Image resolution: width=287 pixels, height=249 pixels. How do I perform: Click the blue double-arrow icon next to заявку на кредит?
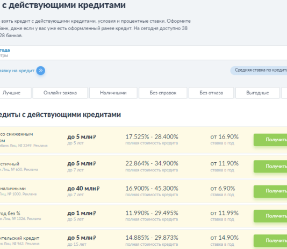(x=41, y=71)
